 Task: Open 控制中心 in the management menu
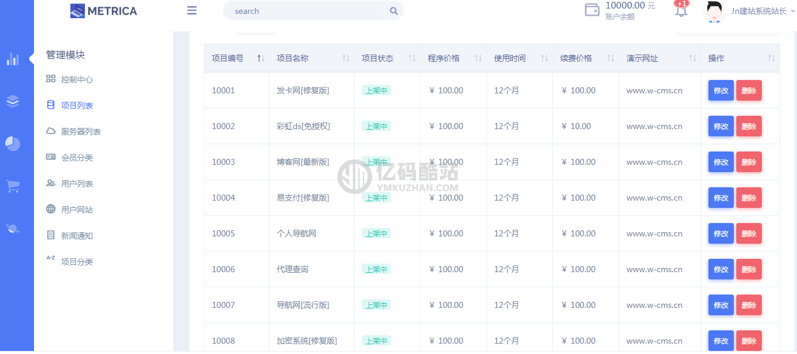point(76,79)
